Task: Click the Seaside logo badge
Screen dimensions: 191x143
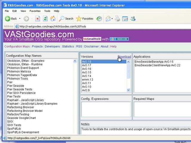Action: coord(119,39)
